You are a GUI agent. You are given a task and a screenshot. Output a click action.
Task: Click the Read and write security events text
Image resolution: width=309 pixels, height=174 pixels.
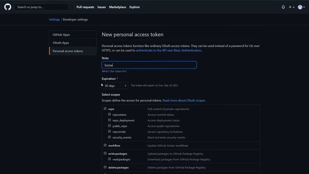point(166,138)
